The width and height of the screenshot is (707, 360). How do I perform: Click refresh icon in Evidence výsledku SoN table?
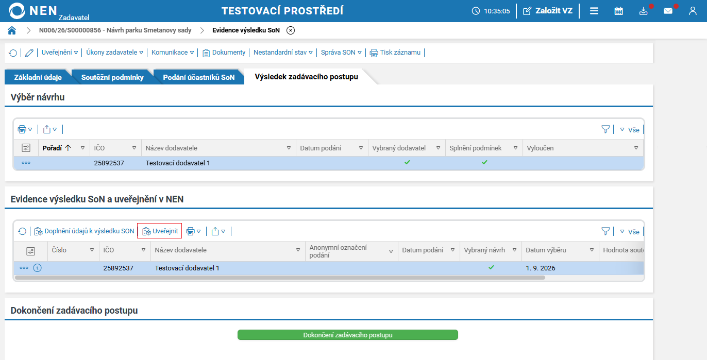(x=22, y=231)
